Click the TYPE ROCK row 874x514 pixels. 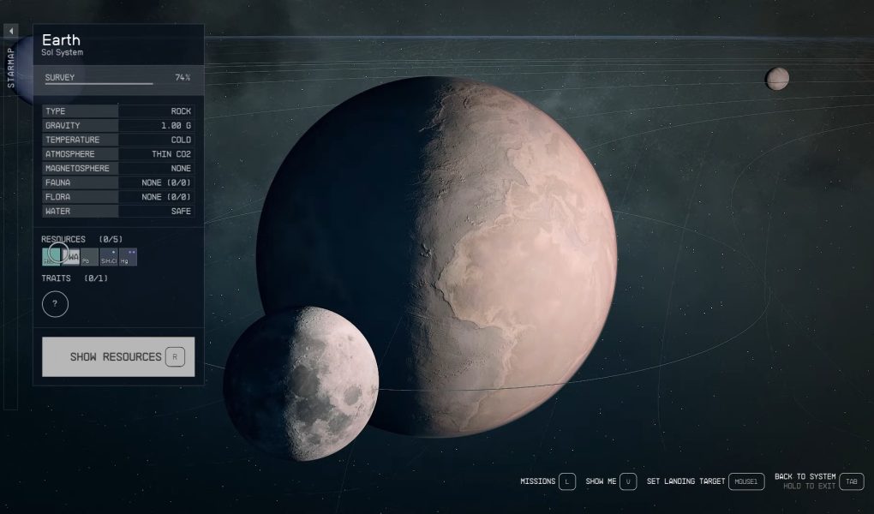click(118, 111)
